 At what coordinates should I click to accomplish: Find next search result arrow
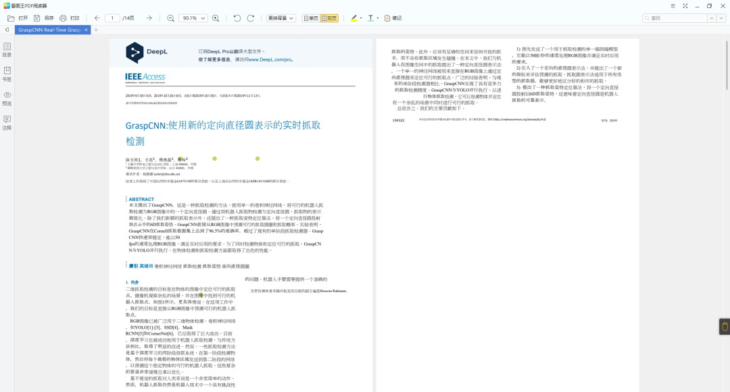(721, 18)
